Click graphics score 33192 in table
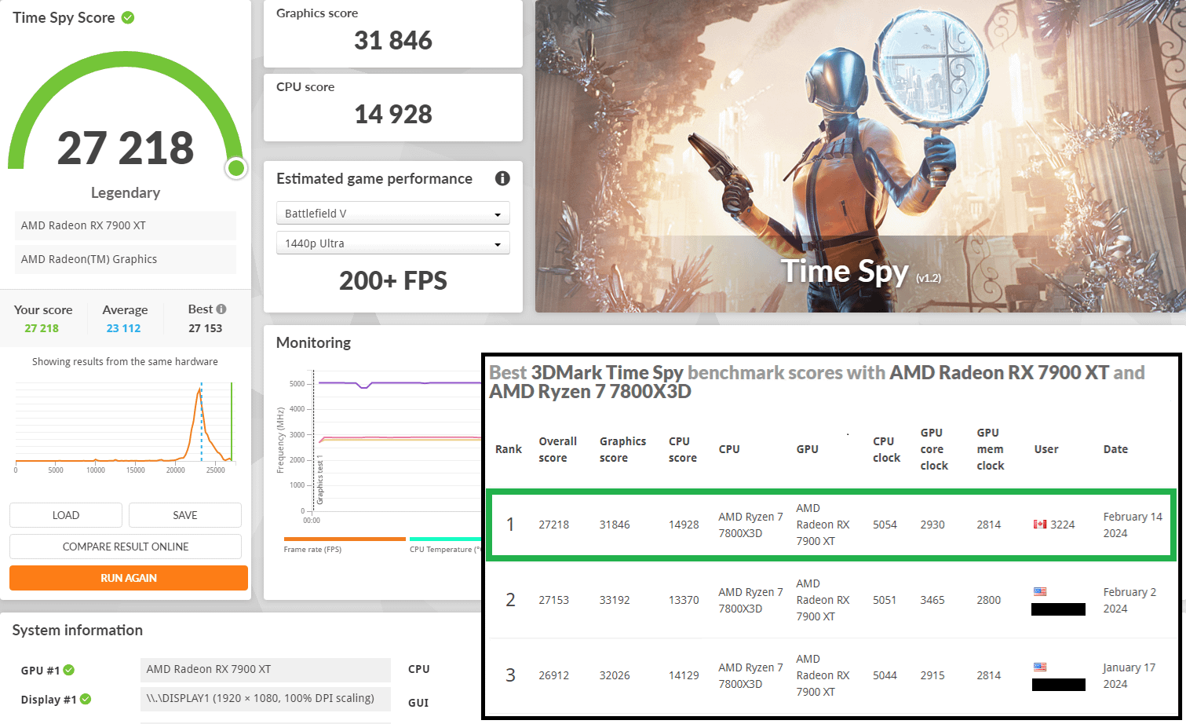The width and height of the screenshot is (1186, 724). click(x=615, y=600)
